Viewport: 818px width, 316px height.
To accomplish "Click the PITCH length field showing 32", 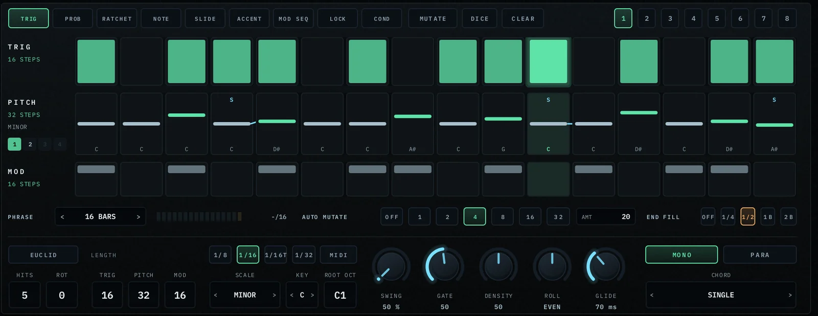I will pyautogui.click(x=144, y=295).
